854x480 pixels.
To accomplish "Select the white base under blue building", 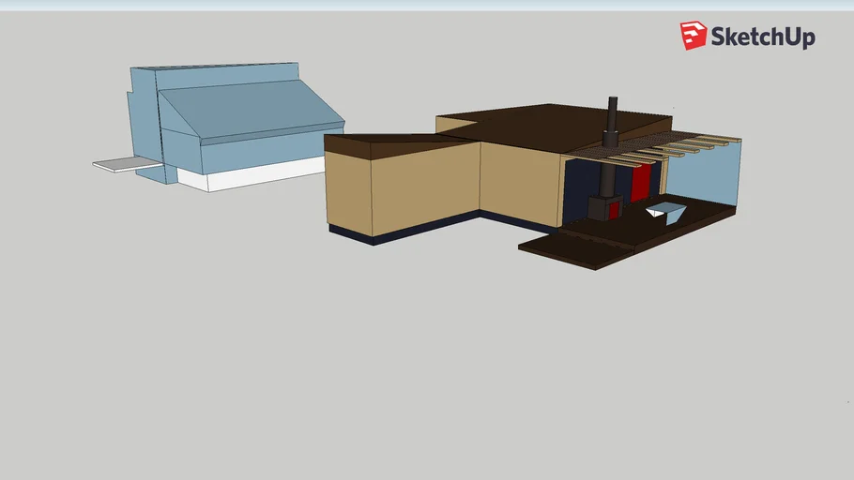I will [x=253, y=175].
